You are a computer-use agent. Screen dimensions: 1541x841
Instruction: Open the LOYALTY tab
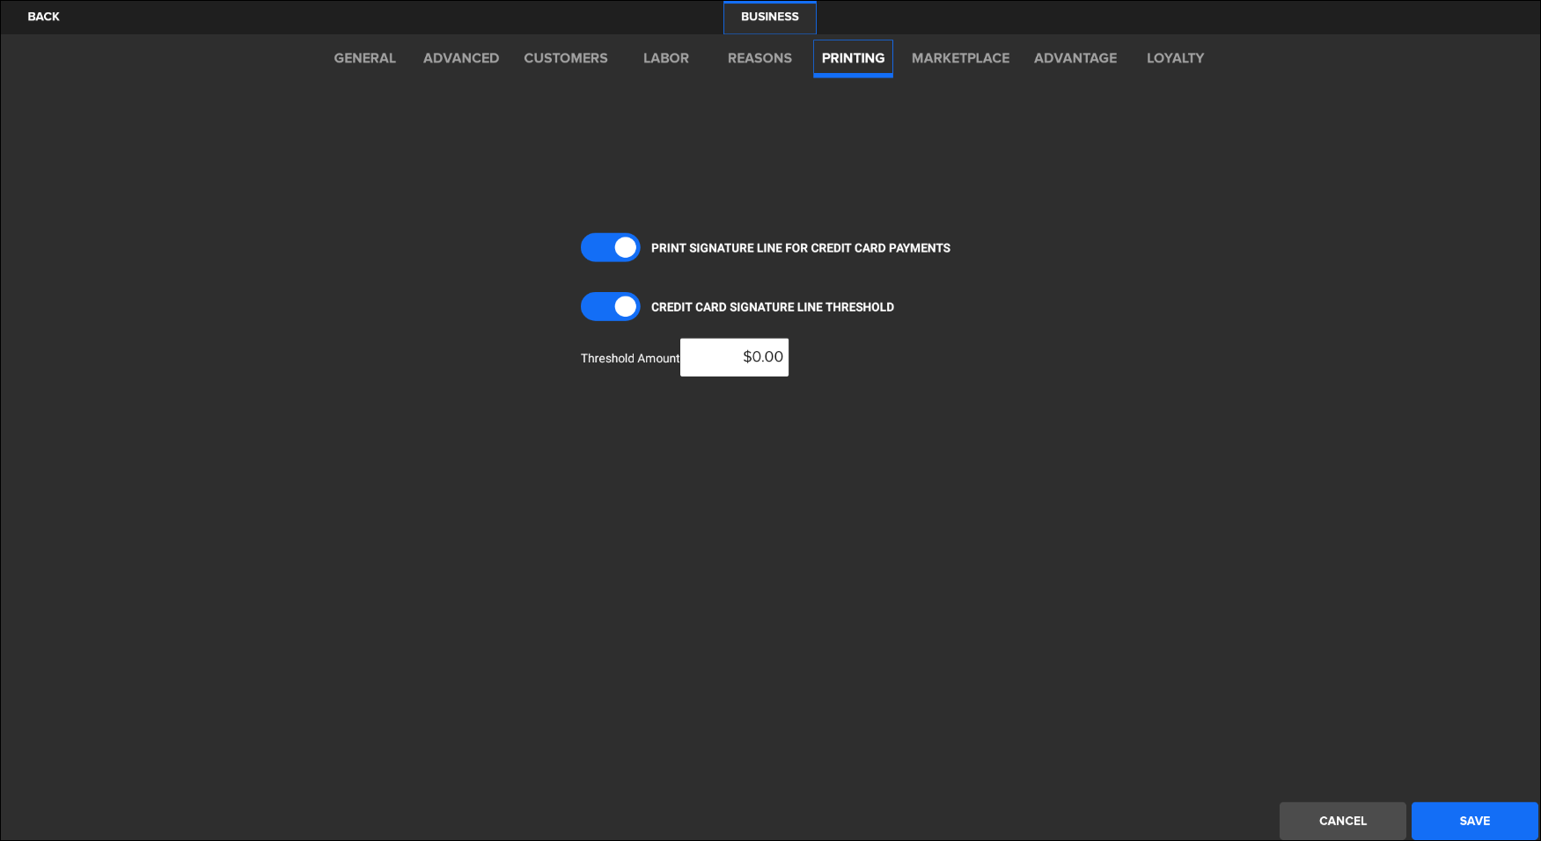click(x=1174, y=58)
